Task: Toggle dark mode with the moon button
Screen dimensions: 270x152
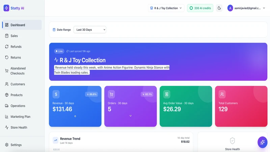Action: point(219,8)
